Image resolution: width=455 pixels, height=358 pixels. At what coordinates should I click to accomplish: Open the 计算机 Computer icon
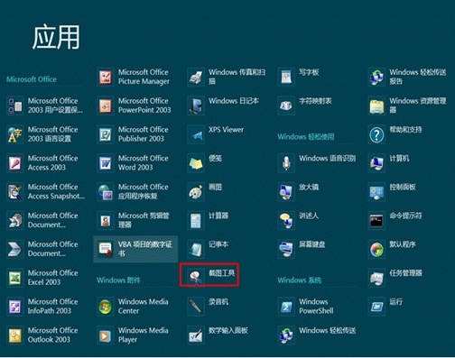click(x=376, y=163)
